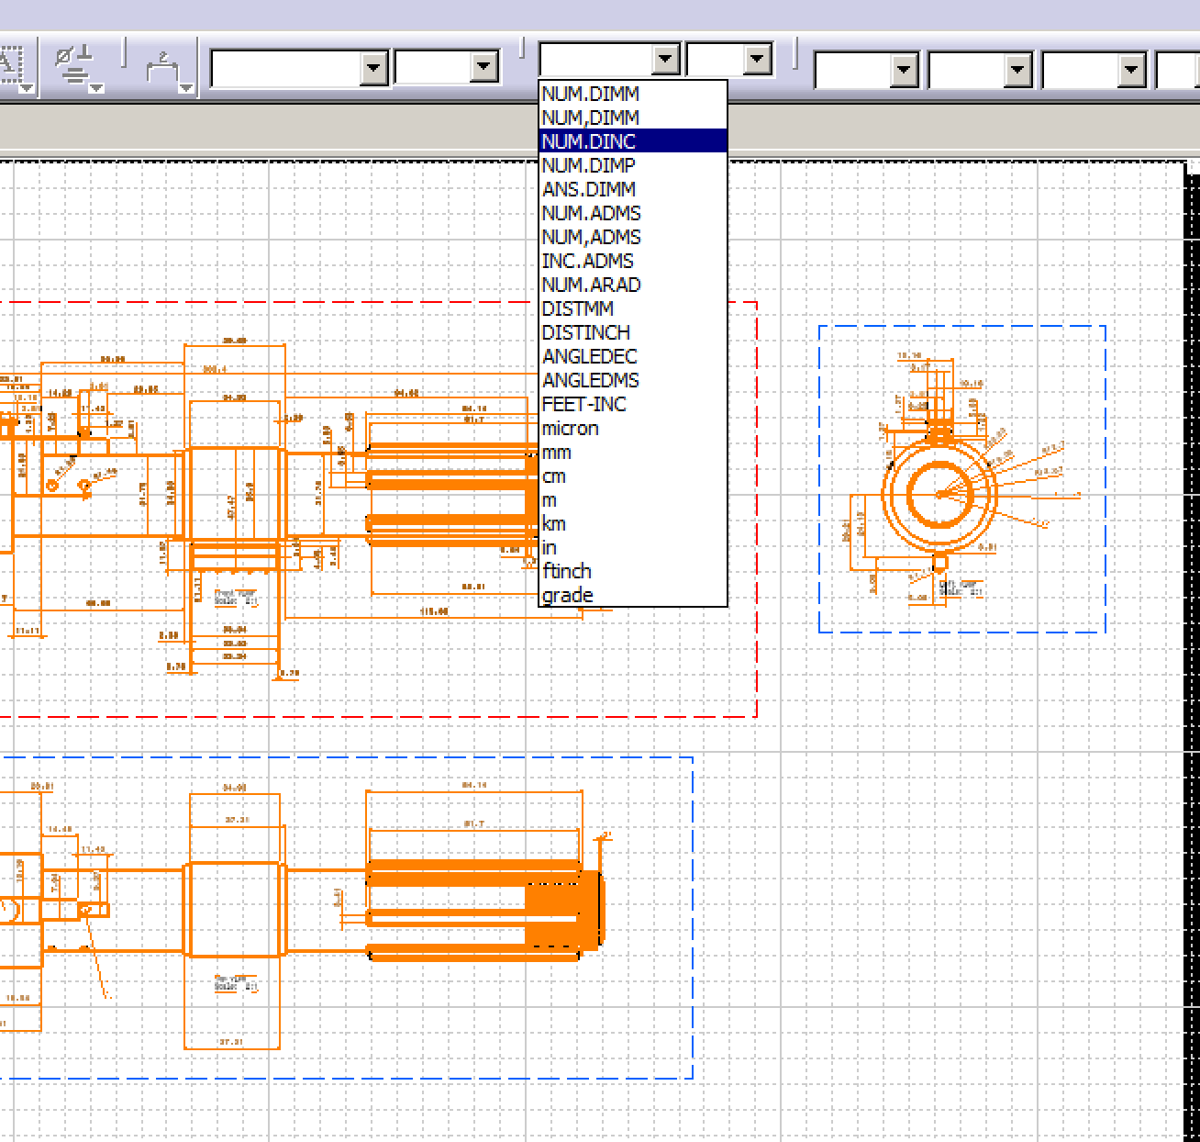Open the flyout arrow under the tolerance tool
Viewport: 1200px width, 1142px height.
pos(94,88)
